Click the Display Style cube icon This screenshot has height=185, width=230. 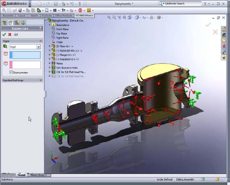137,18
